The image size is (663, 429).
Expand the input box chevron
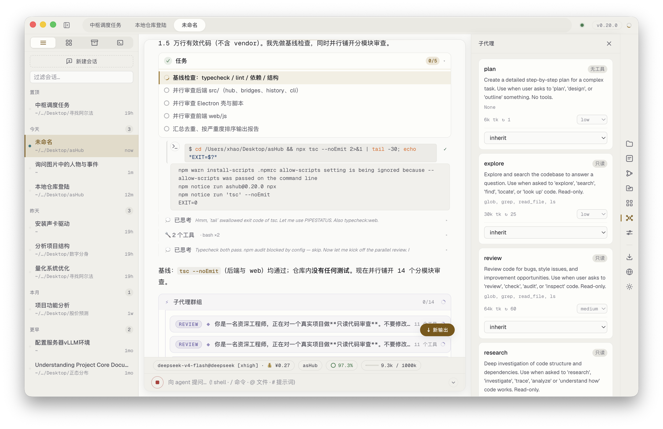[453, 382]
